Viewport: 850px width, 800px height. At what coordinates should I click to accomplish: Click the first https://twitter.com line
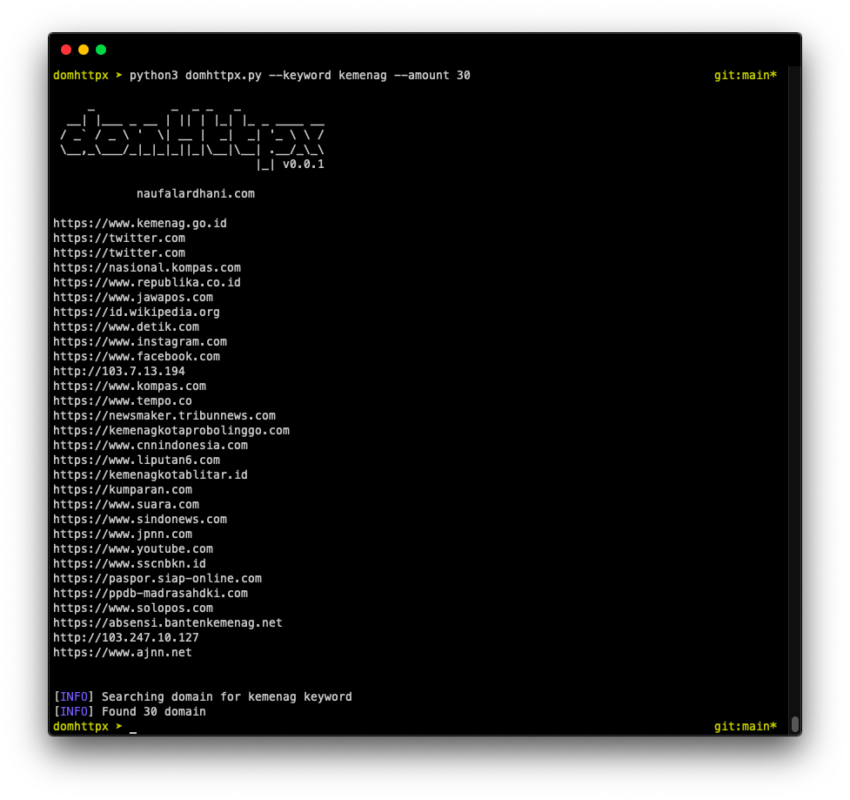point(119,239)
